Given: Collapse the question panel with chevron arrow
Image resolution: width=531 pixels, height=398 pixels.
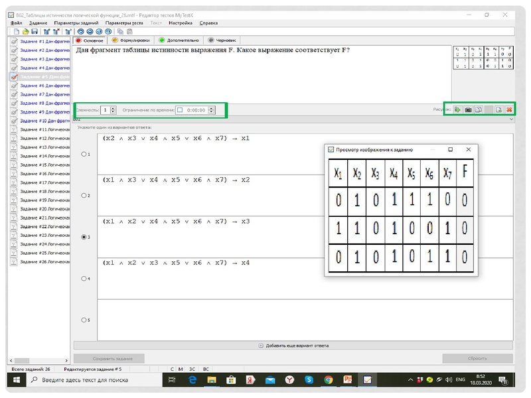Looking at the screenshot, I should coord(511,119).
